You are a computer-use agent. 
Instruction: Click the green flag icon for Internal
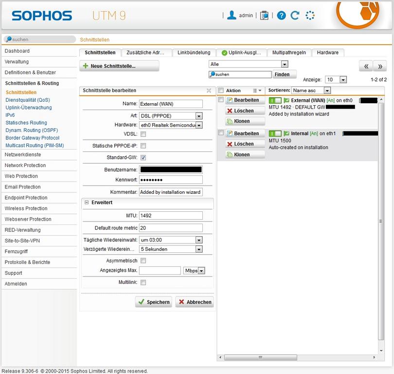pyautogui.click(x=286, y=133)
